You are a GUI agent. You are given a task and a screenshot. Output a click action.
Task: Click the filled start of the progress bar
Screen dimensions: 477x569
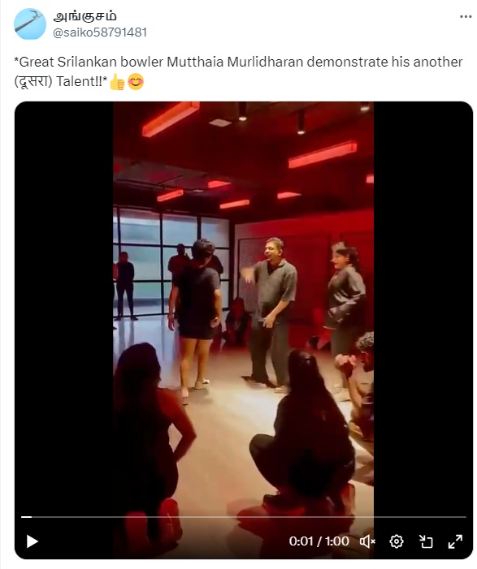26,517
